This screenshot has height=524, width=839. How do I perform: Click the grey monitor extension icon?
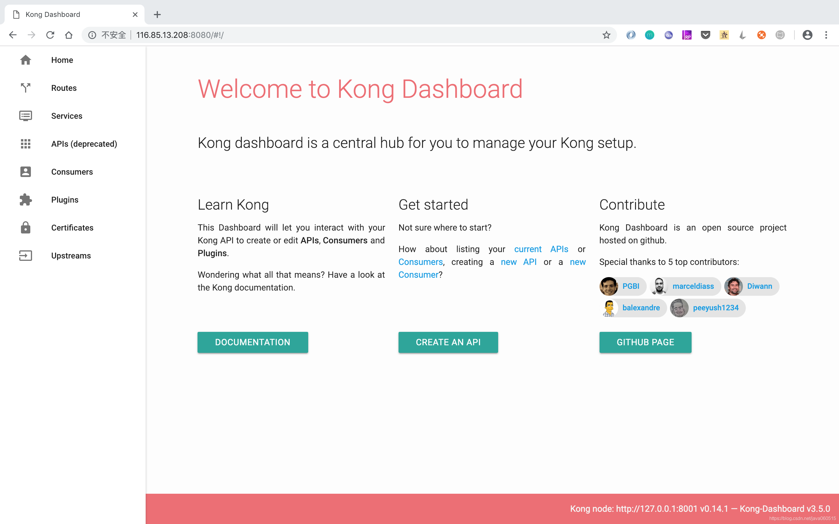(780, 35)
